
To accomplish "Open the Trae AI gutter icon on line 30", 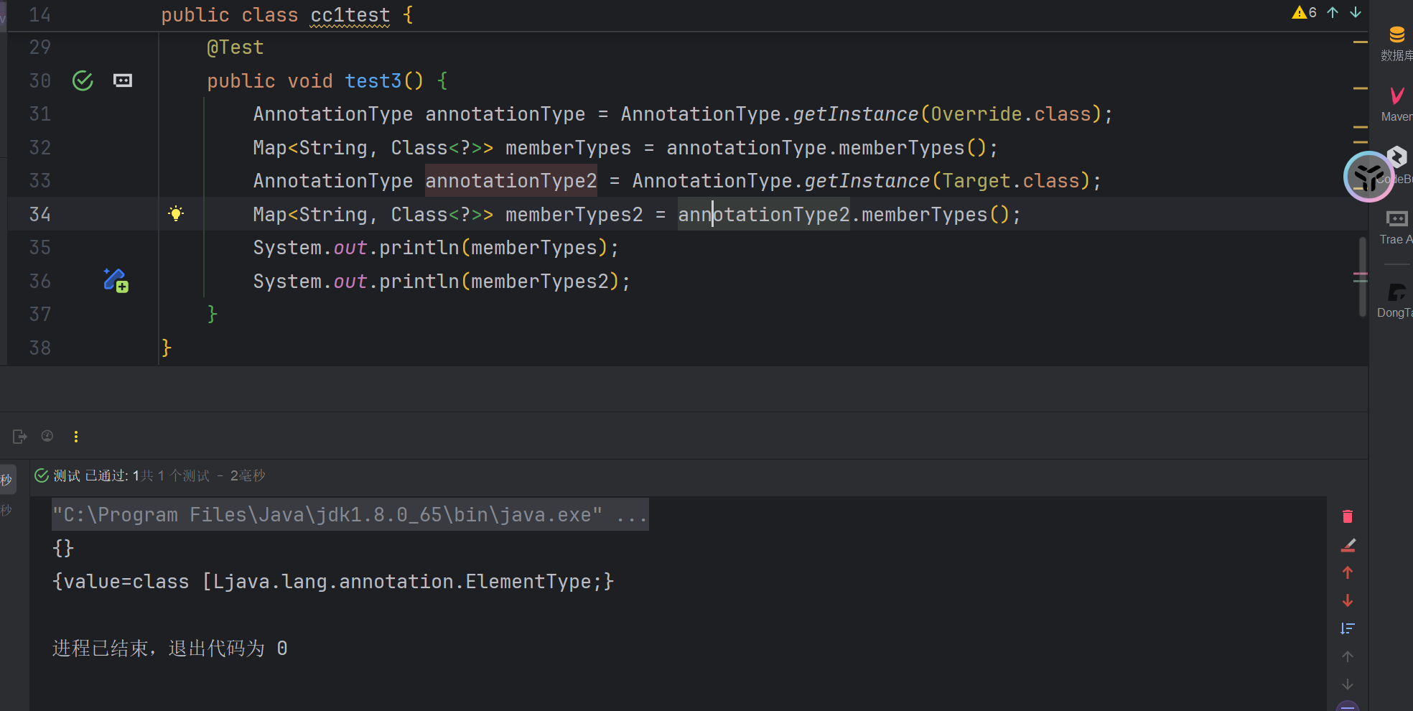I will coord(123,81).
